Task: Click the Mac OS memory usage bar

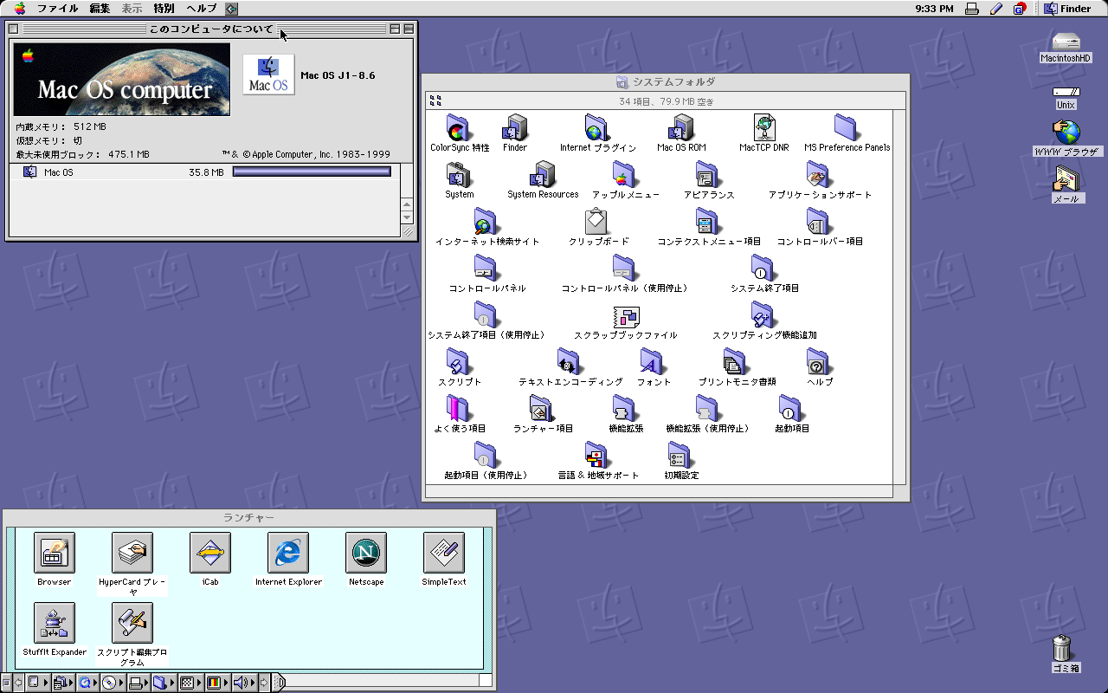Action: pos(312,172)
